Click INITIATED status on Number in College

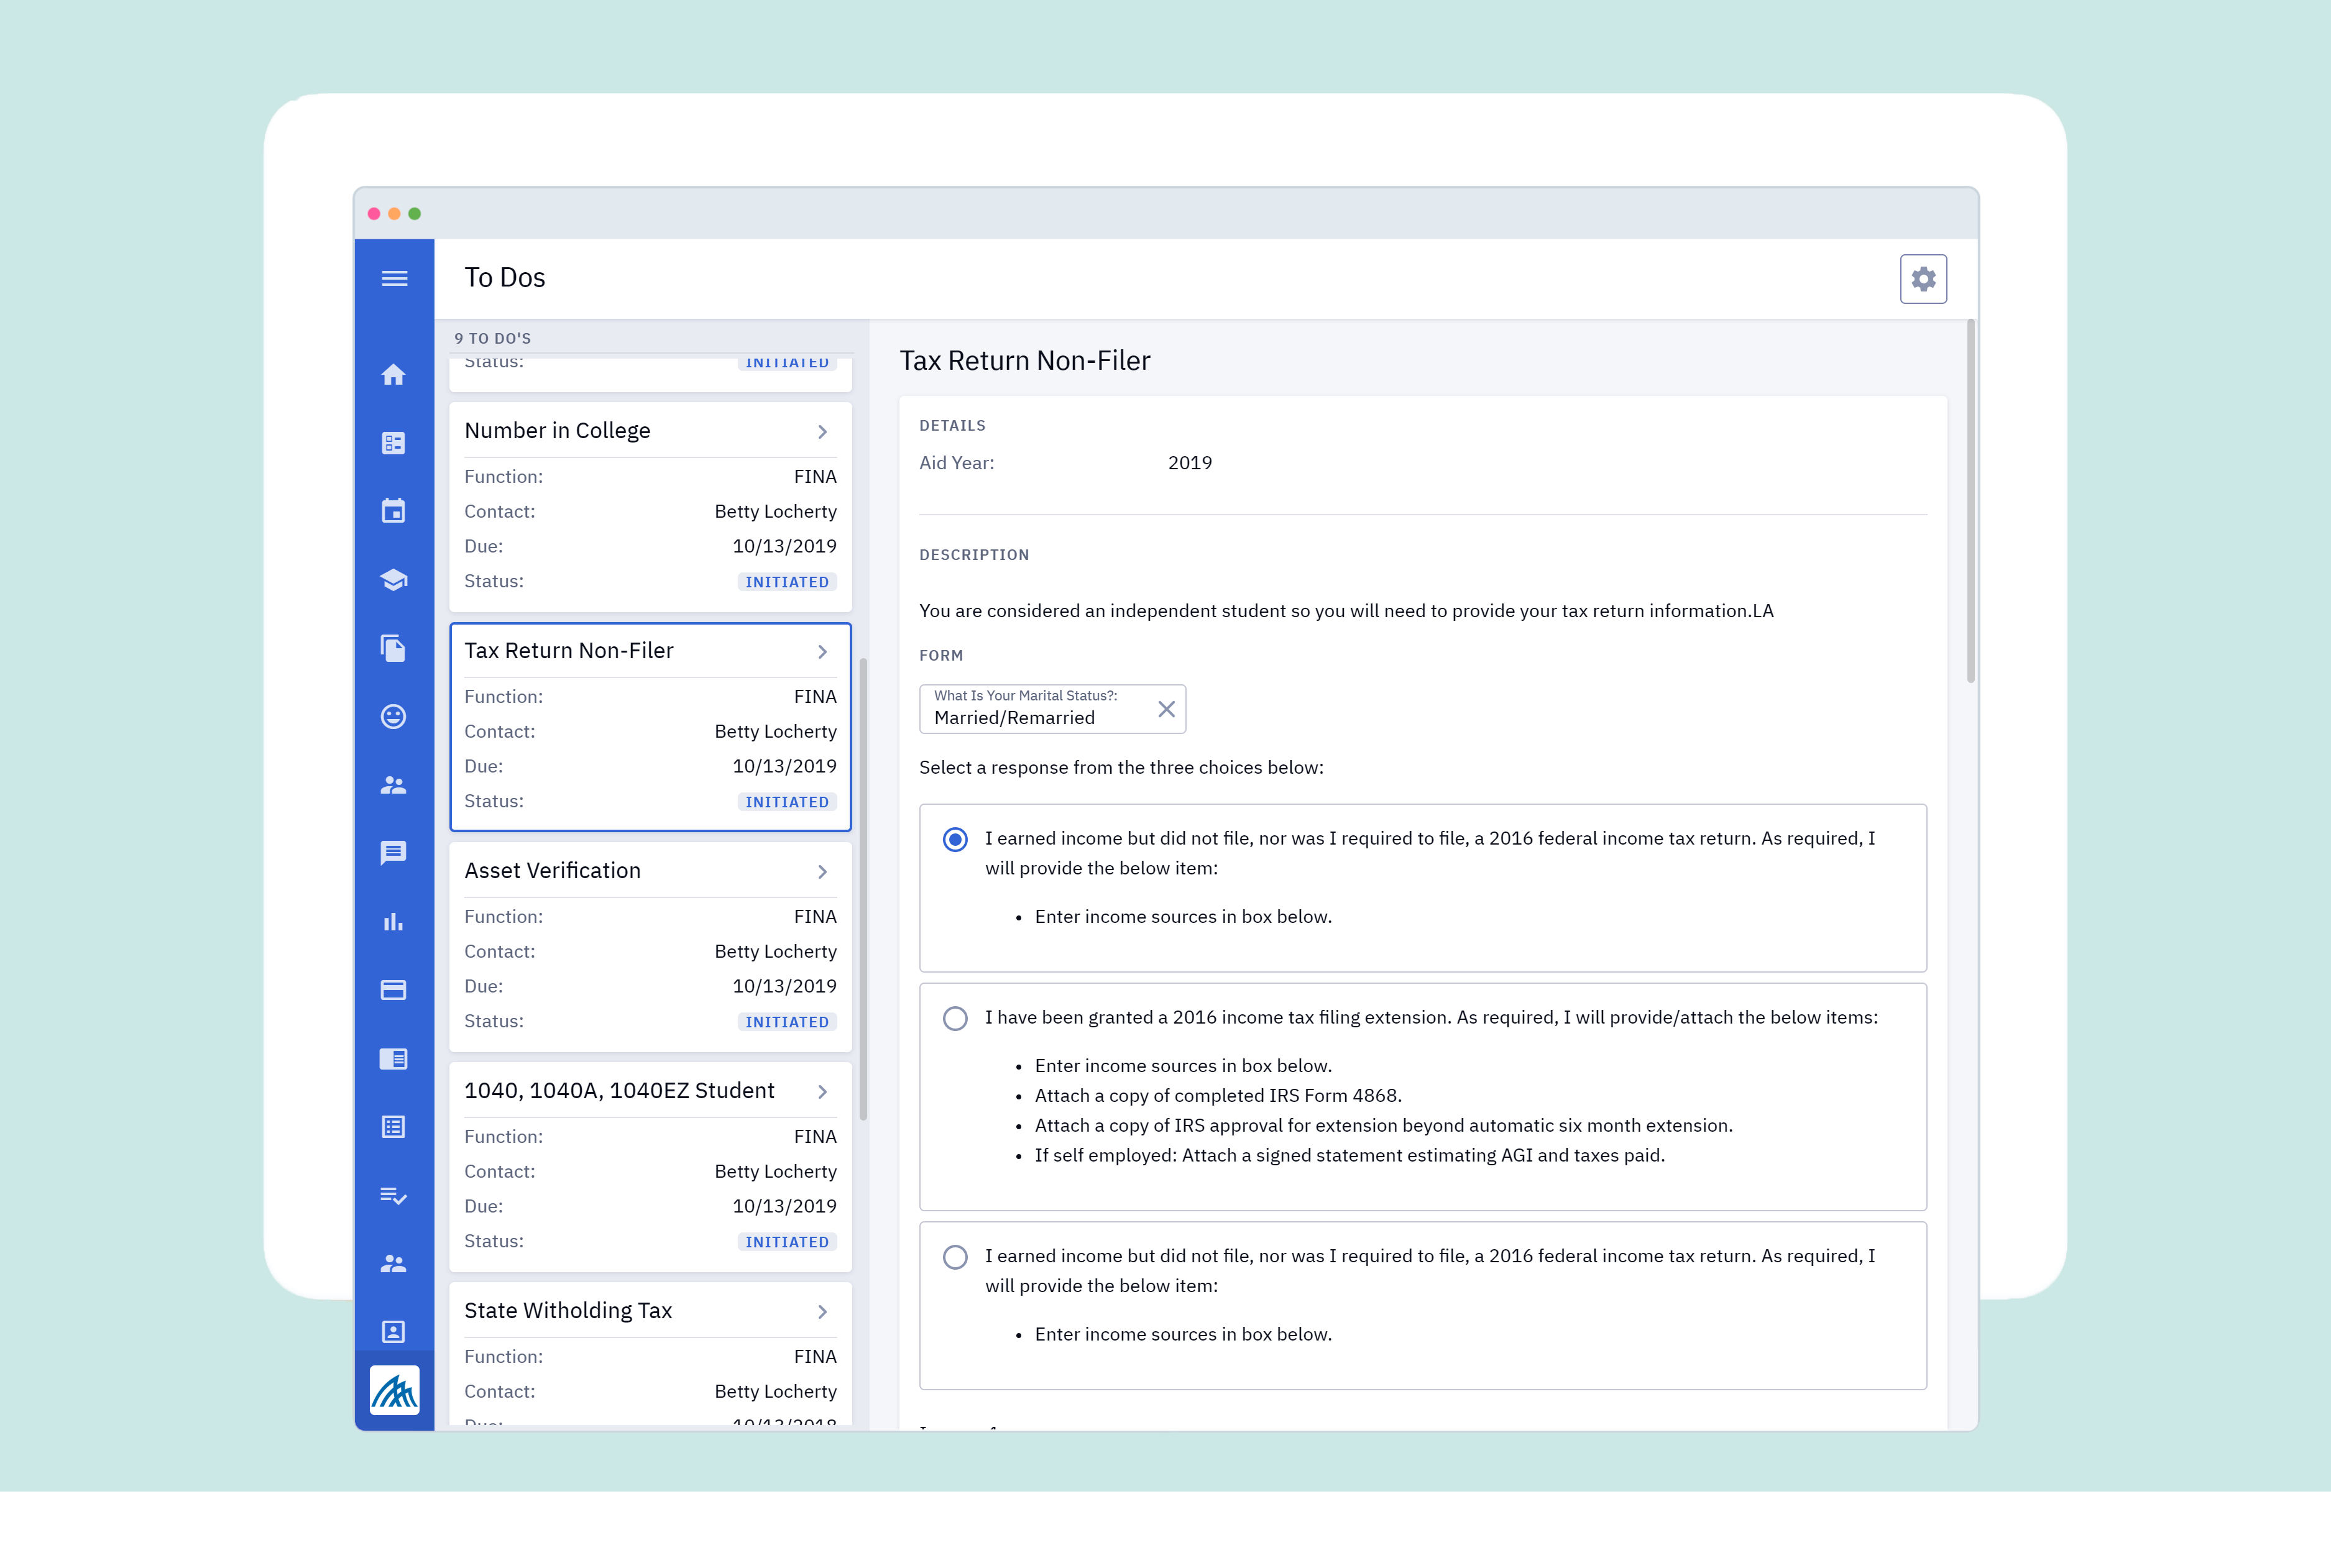pyautogui.click(x=787, y=582)
